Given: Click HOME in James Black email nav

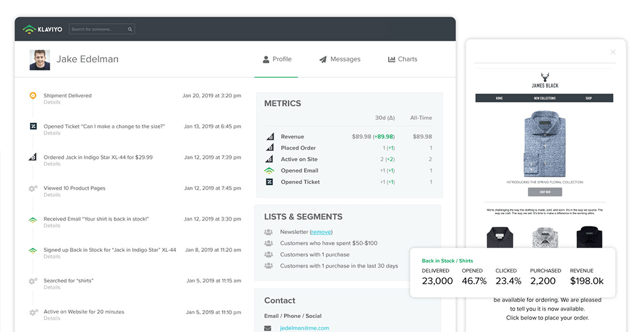Looking at the screenshot, I should click(x=499, y=98).
